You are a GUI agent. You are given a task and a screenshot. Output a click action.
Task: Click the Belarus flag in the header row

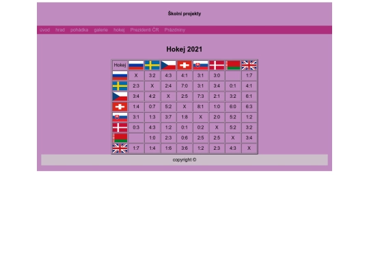(233, 65)
